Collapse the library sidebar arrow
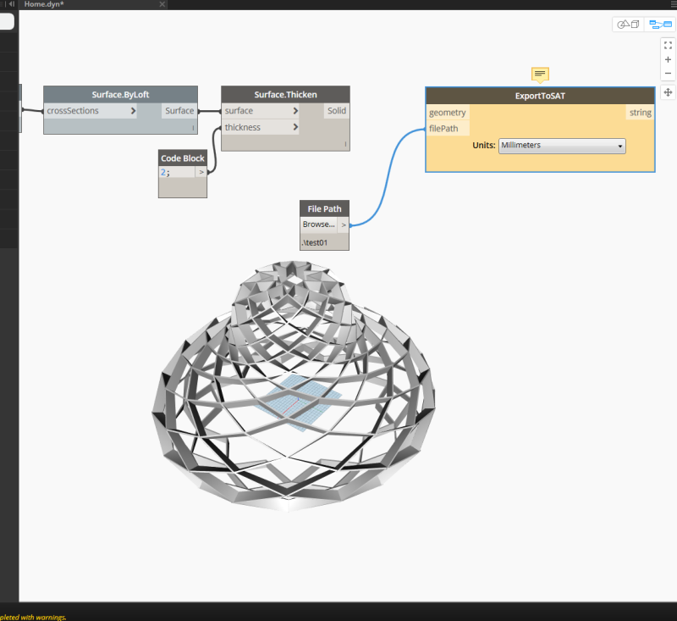The width and height of the screenshot is (677, 621). [x=11, y=4]
